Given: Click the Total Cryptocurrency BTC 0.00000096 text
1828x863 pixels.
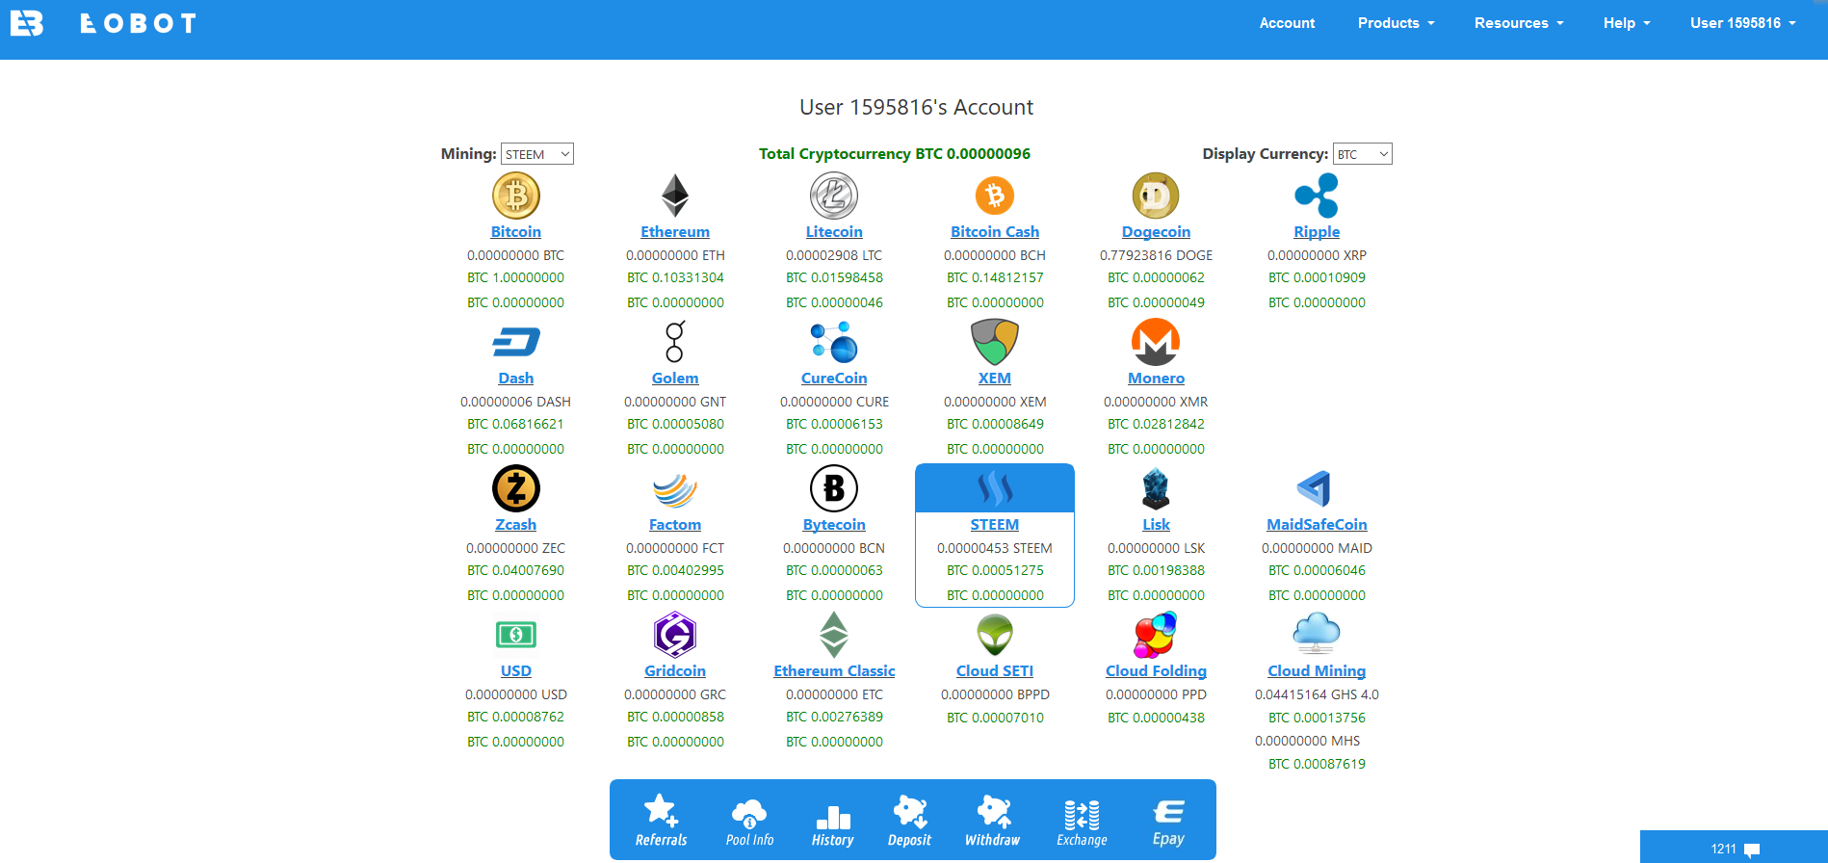Looking at the screenshot, I should (895, 154).
